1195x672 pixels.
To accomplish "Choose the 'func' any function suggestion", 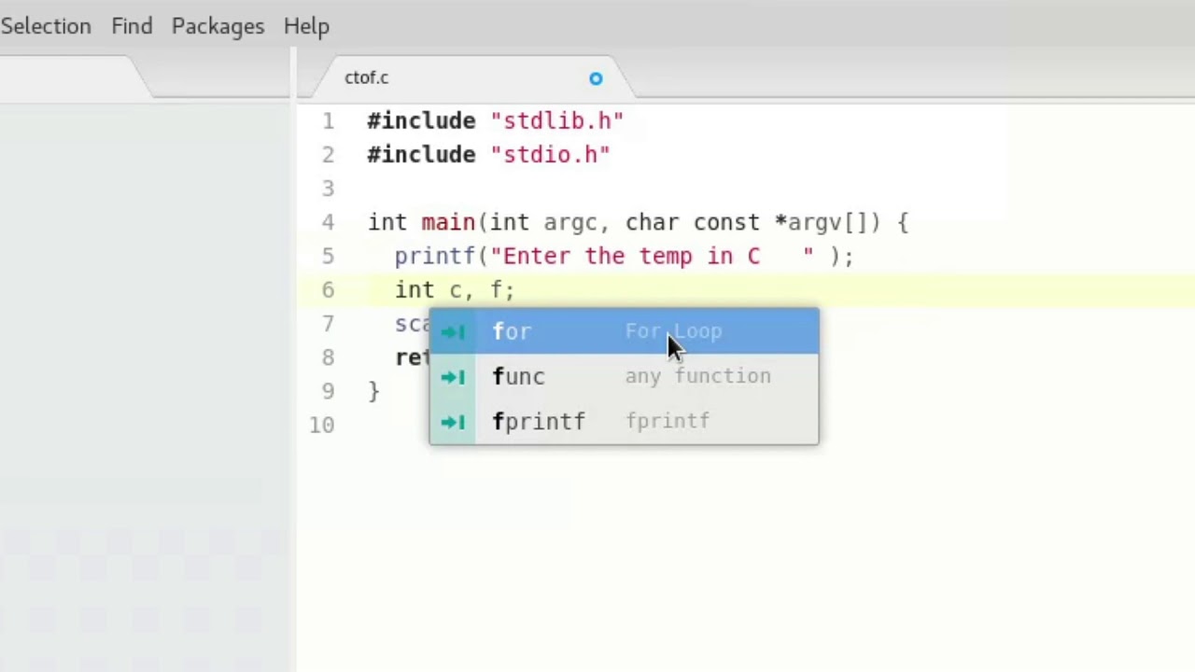I will click(x=624, y=376).
